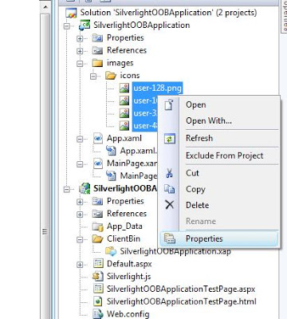Select the user-128.png file
Viewport: 287px width, 319px height.
pos(157,88)
